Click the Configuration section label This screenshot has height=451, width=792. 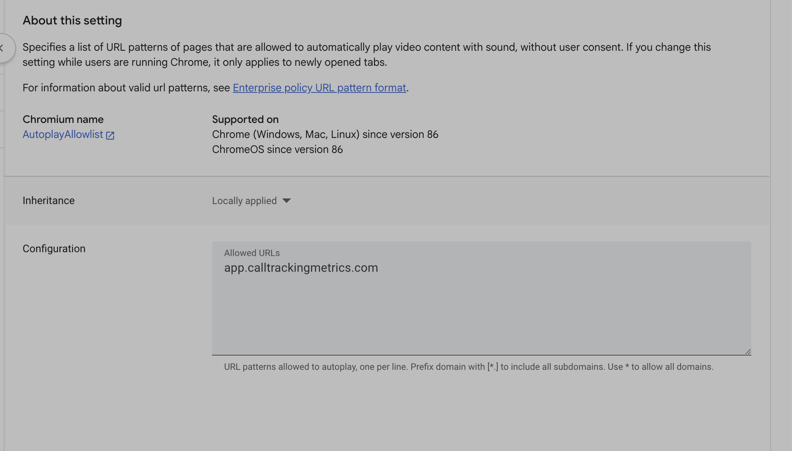pos(54,249)
